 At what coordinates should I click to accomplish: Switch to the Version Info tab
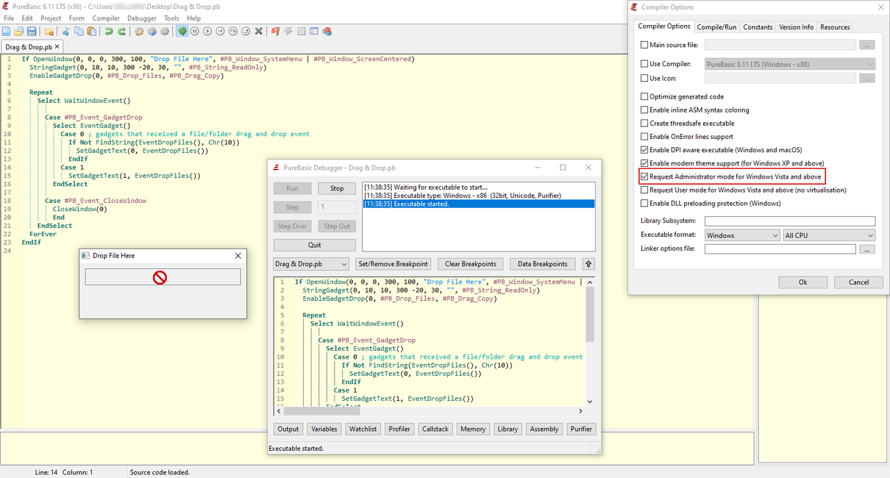796,27
